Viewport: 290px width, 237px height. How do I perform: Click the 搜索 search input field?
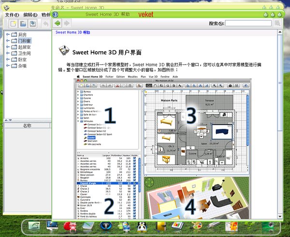coord(248,23)
